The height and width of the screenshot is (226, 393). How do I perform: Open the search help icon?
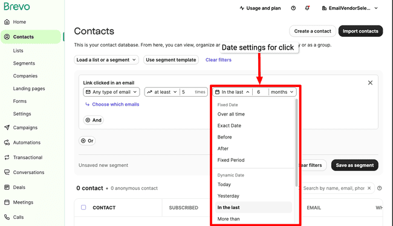tap(380, 188)
